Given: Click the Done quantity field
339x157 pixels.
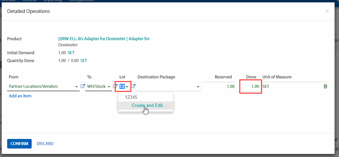Looking at the screenshot, I should point(250,87).
